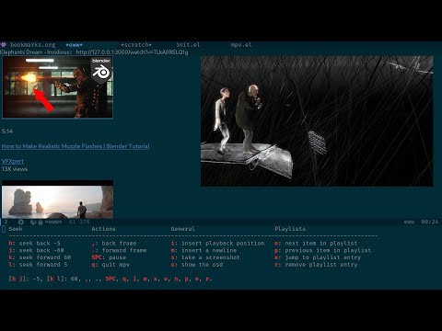Switch to the init.el tab
The image size is (442, 331).
pyautogui.click(x=188, y=45)
